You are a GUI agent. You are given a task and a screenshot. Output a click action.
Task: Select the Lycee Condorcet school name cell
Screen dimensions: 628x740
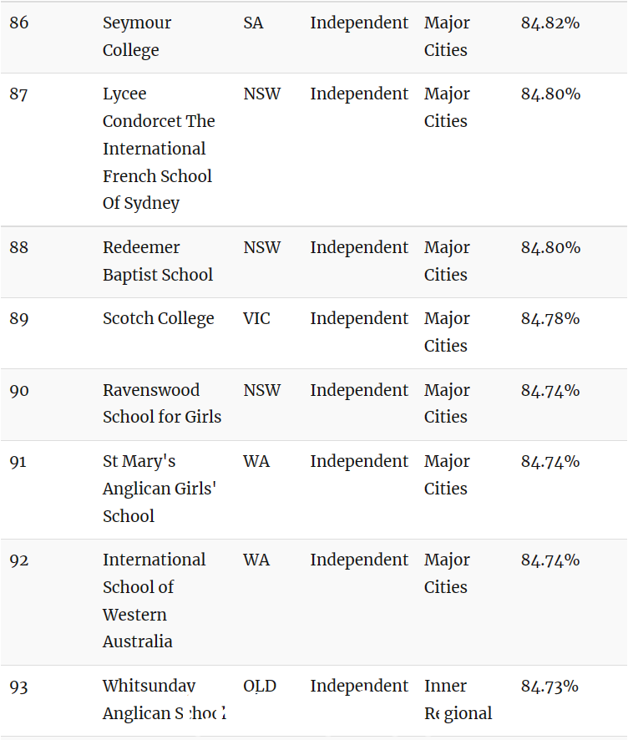coord(159,148)
